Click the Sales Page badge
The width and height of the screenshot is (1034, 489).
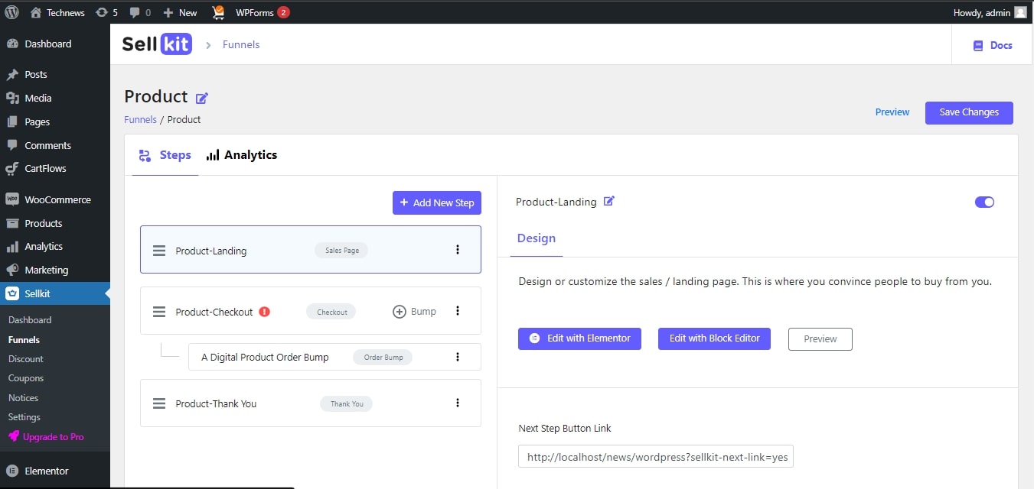341,251
